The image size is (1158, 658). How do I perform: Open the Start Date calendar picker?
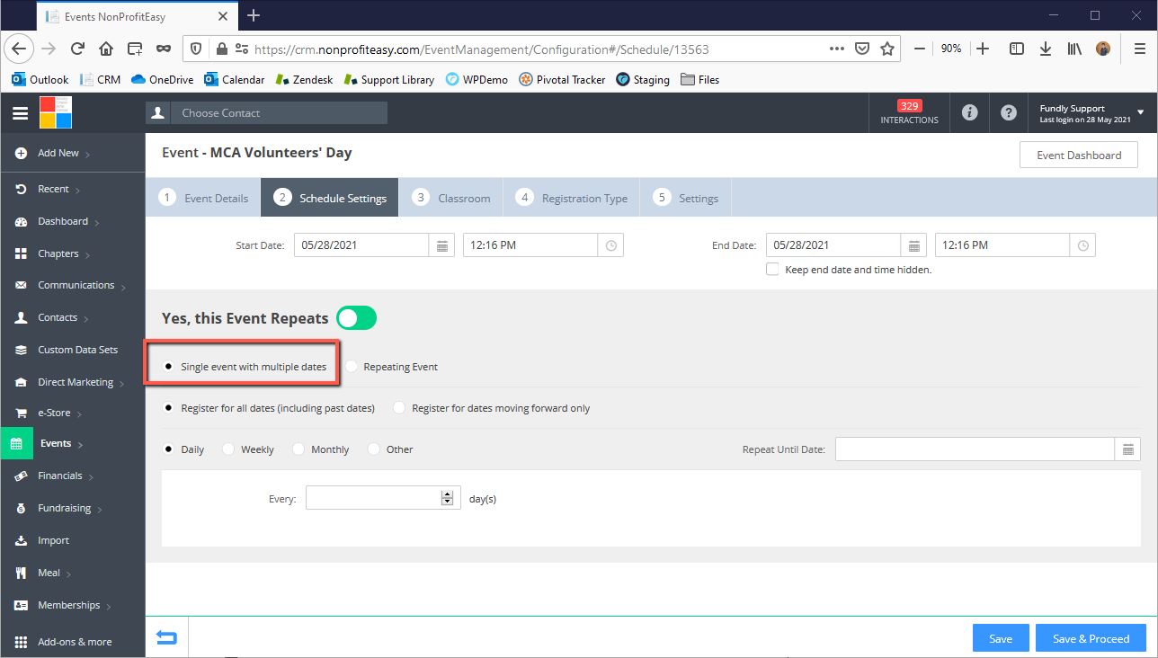click(441, 245)
